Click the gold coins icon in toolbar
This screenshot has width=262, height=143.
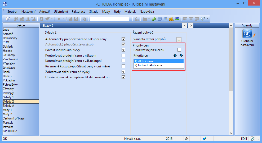click(171, 19)
